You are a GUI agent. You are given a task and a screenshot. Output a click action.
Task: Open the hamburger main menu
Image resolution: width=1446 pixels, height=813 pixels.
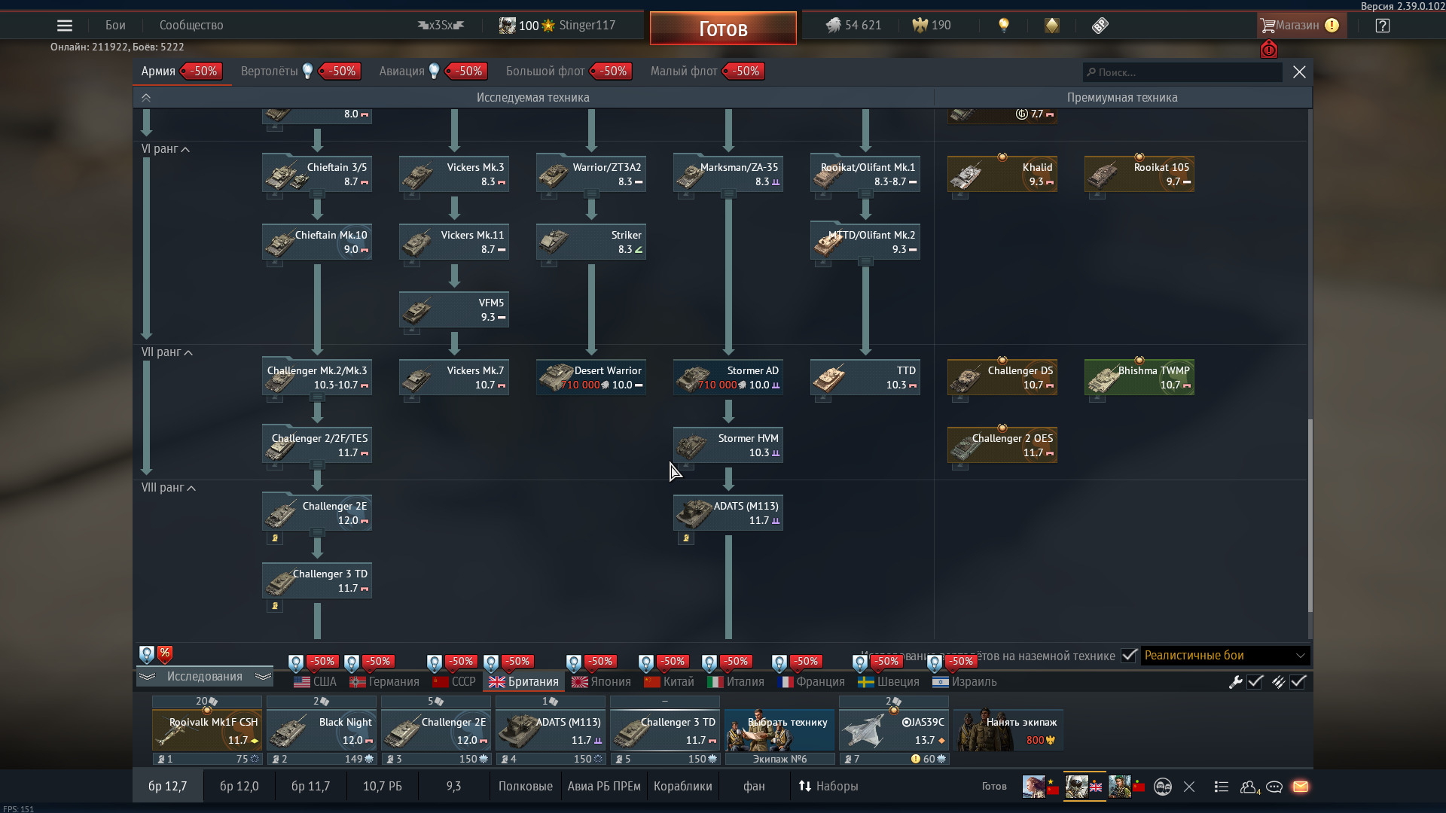click(x=65, y=26)
